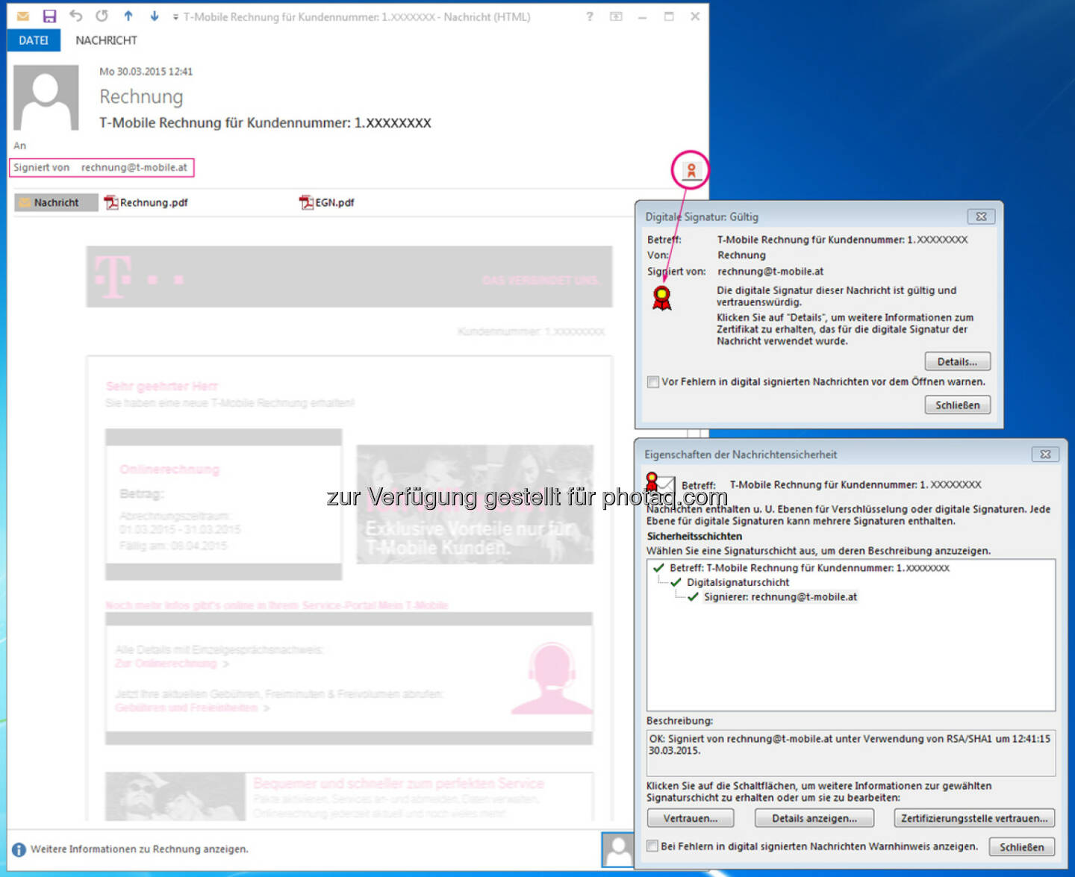Go to next item with down arrow
This screenshot has height=877, width=1075.
[154, 16]
